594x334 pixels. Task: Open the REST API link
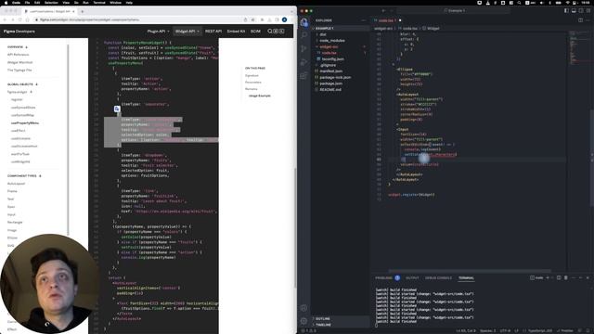213,31
